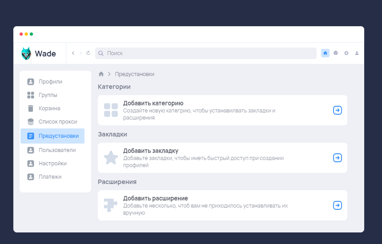The height and width of the screenshot is (244, 382).
Task: Click the Группы grid icon in sidebar
Action: [31, 95]
